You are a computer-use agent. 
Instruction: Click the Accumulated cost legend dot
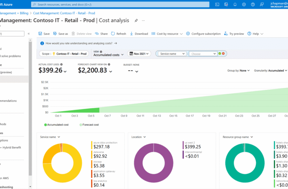click(45, 125)
